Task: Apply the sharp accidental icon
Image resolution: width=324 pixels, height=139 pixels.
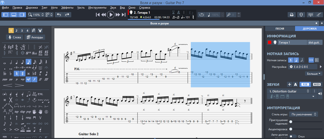Action: 22,74
